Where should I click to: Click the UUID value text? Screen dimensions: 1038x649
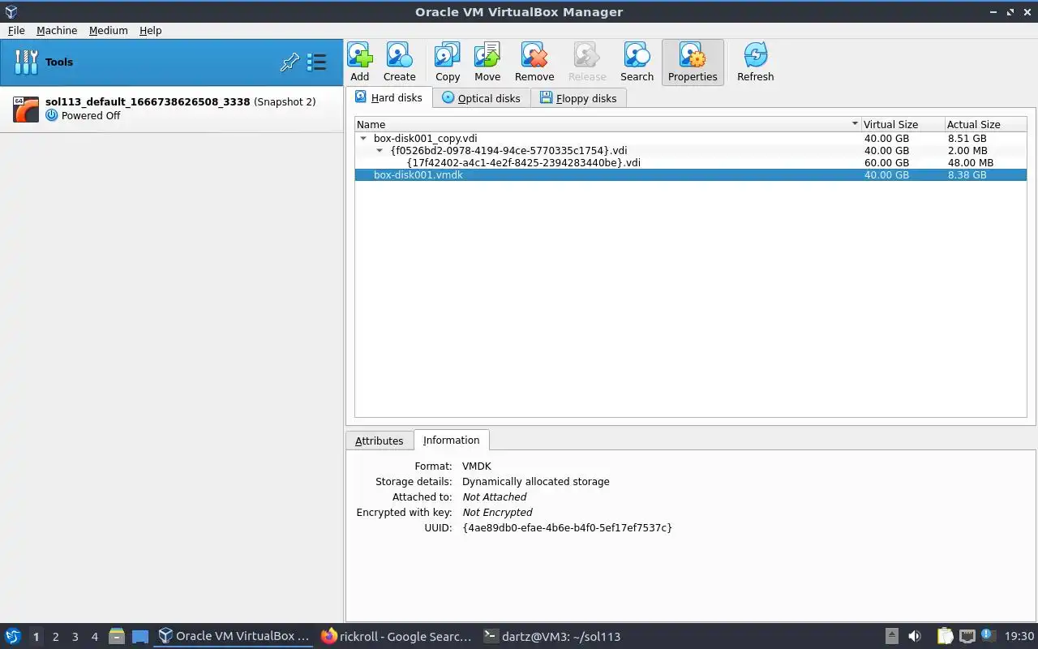(x=567, y=528)
